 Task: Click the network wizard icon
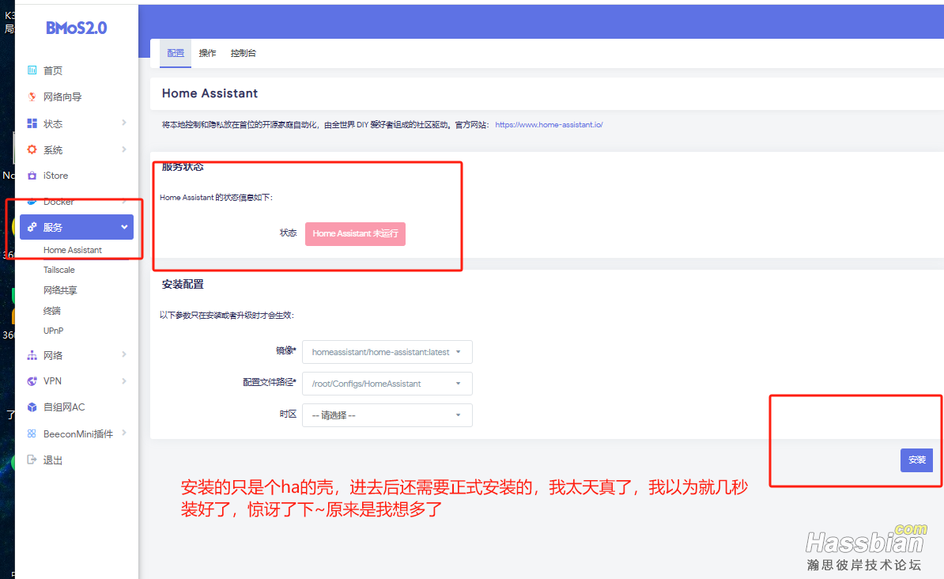pos(32,96)
